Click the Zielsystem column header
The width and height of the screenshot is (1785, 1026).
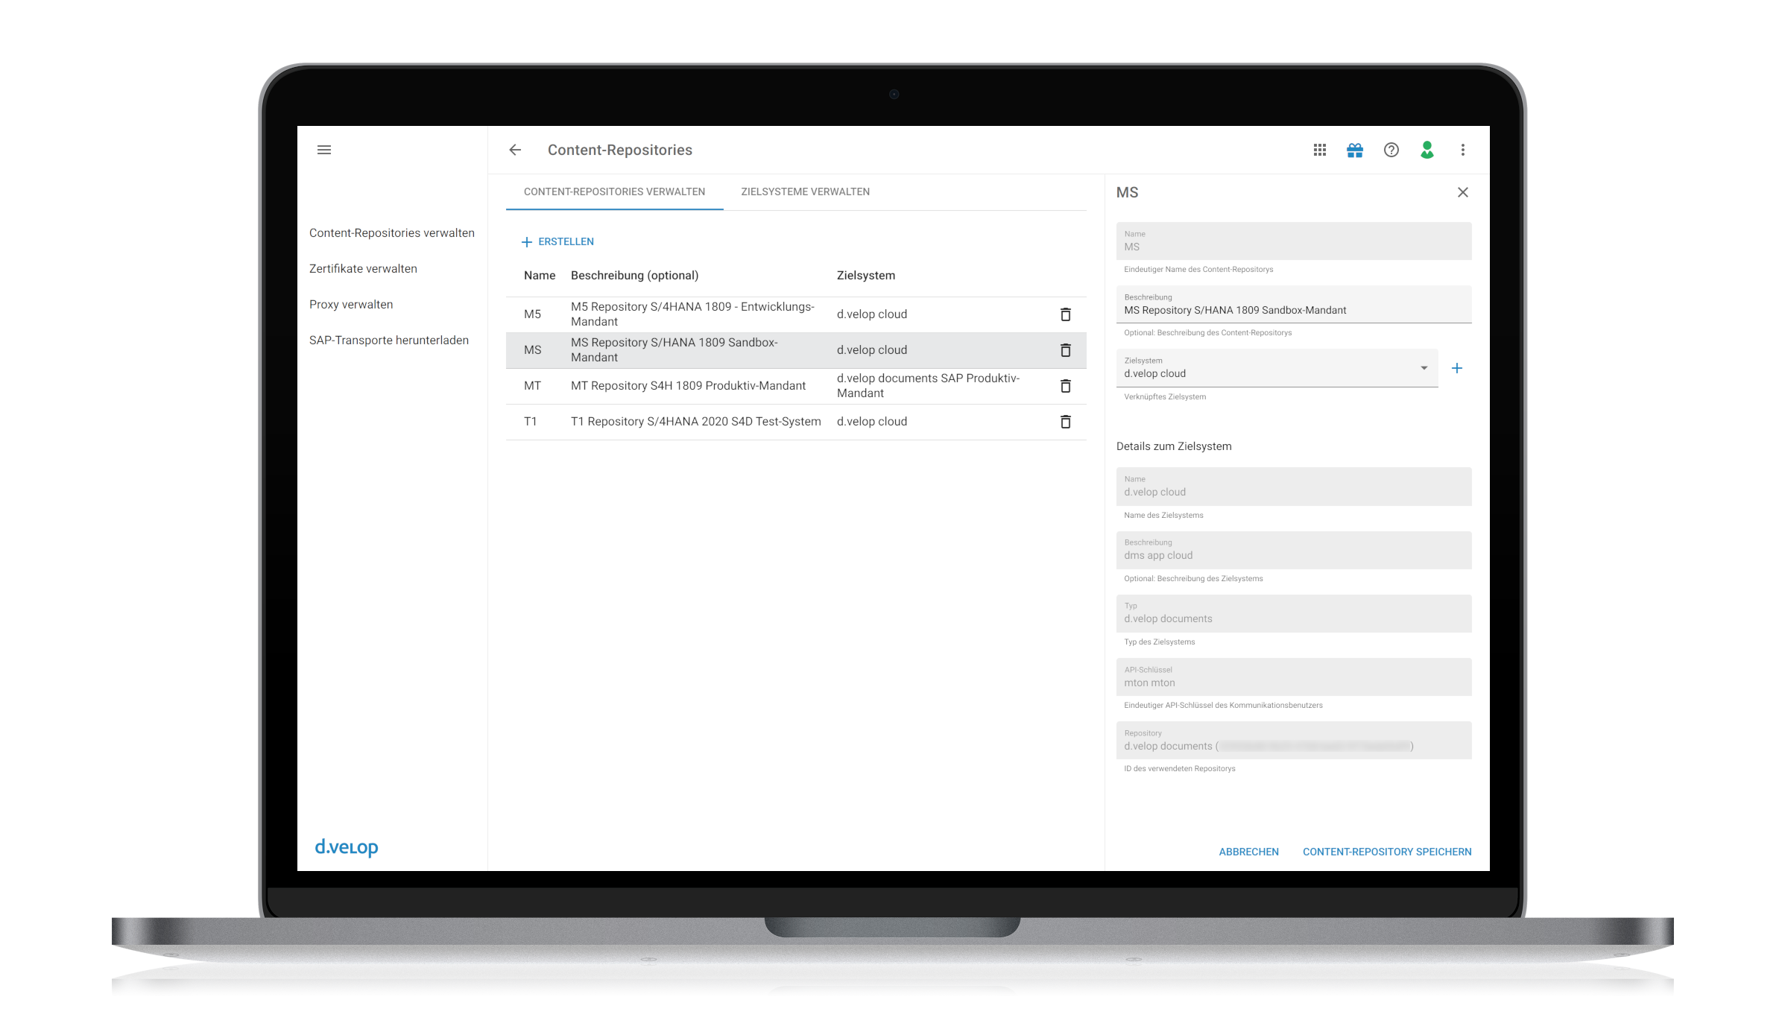point(865,276)
